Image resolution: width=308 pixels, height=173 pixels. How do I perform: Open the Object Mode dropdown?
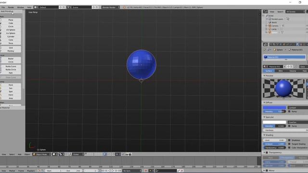(41, 154)
